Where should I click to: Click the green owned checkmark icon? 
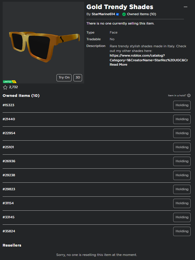point(124,14)
